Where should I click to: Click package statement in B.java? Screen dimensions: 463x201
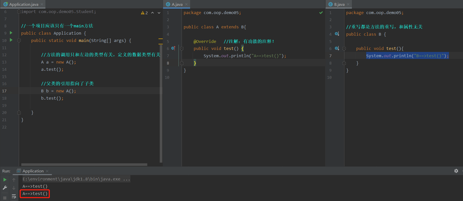[375, 13]
